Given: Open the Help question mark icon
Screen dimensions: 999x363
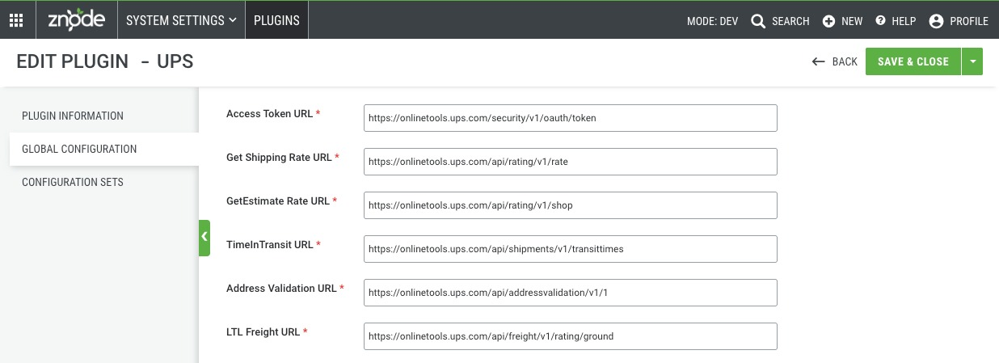Looking at the screenshot, I should [x=880, y=21].
